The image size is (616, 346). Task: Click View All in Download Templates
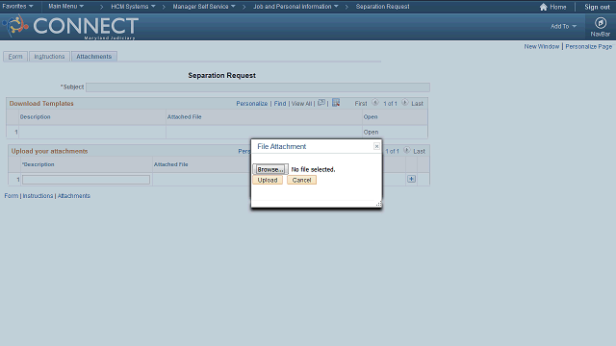[x=301, y=104]
